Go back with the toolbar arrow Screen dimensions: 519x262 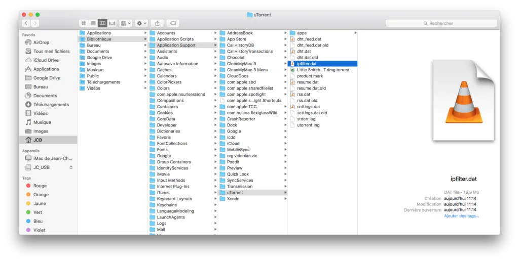point(26,23)
